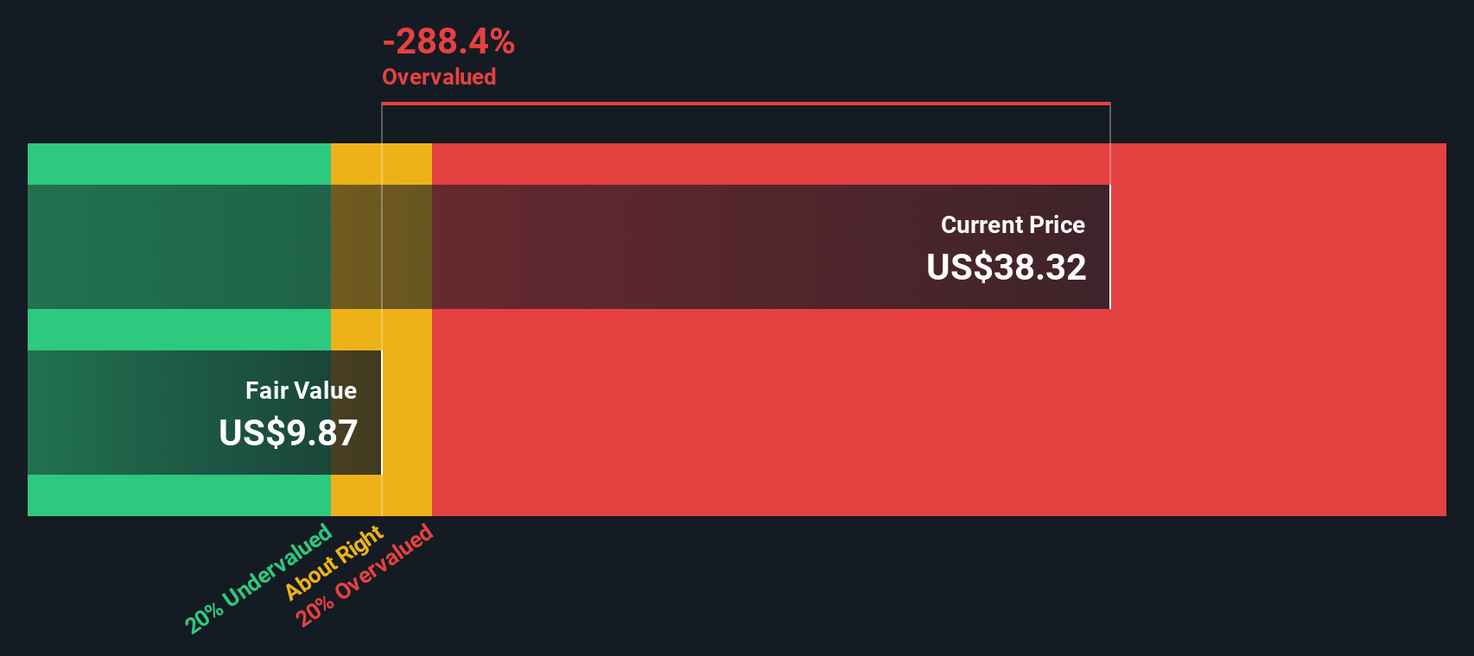This screenshot has width=1474, height=656.
Task: Select the 20% Overvalued axis label
Action: [364, 575]
